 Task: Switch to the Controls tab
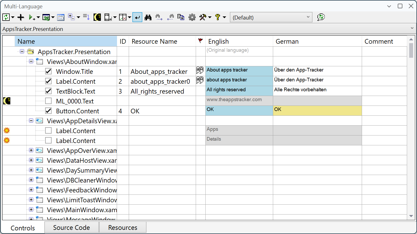click(23, 228)
